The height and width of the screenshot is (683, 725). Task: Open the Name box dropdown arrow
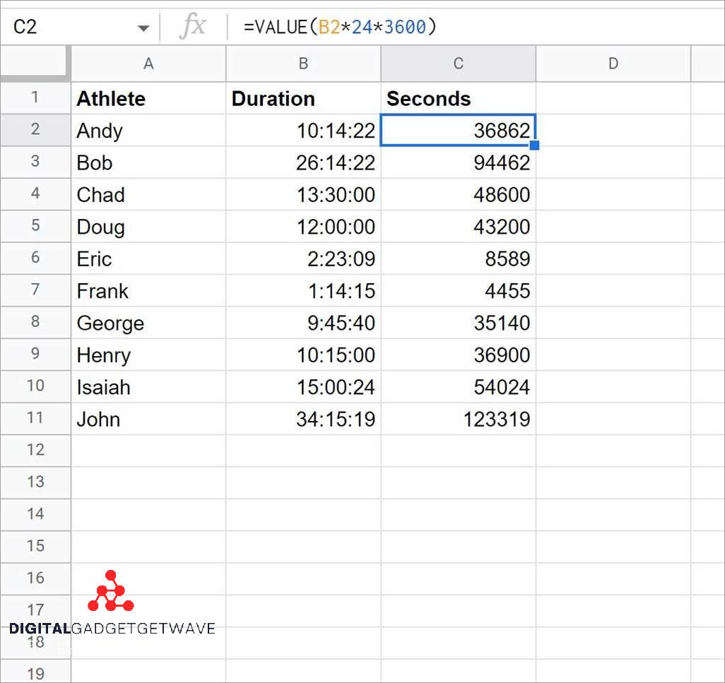point(143,26)
